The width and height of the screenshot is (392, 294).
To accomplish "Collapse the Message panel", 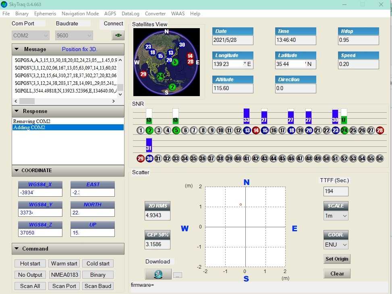I will coord(17,49).
